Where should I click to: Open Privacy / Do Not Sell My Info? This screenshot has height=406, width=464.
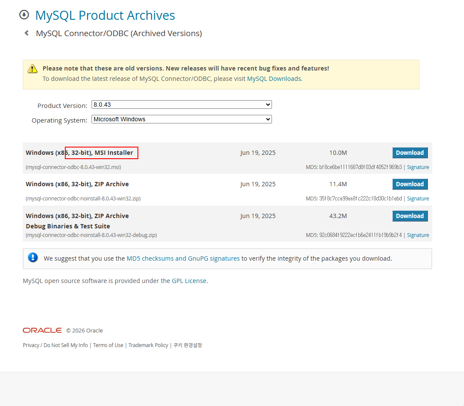point(55,345)
